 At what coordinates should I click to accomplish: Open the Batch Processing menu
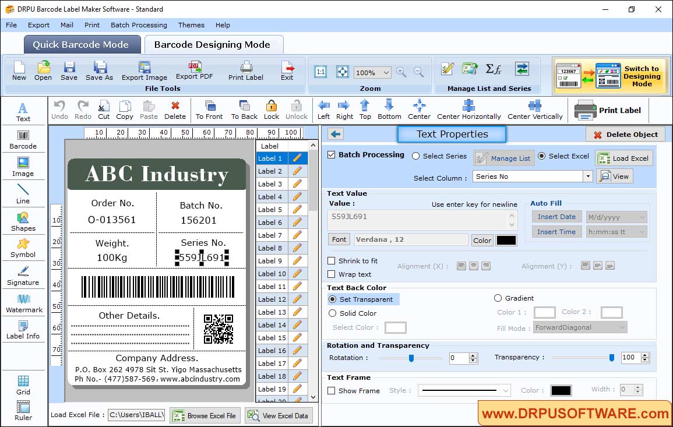tap(139, 25)
